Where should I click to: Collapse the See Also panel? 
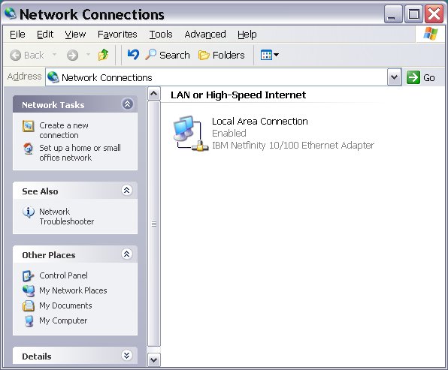click(x=127, y=190)
